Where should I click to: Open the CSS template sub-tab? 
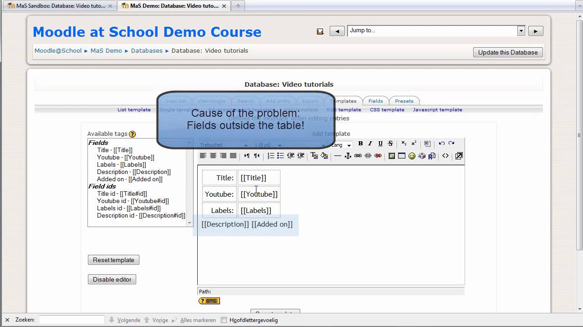[x=387, y=109]
